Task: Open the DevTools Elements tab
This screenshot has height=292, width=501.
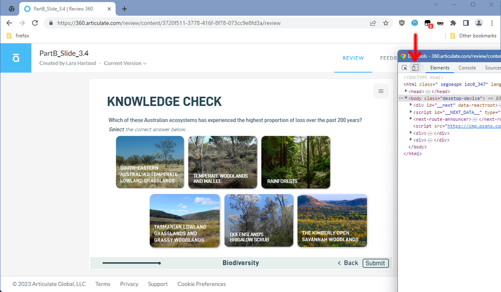Action: coord(440,68)
